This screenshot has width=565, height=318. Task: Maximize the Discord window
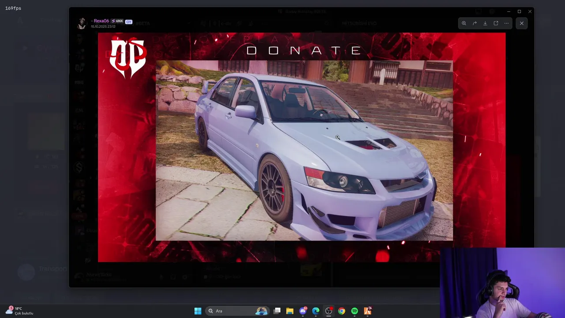click(519, 11)
